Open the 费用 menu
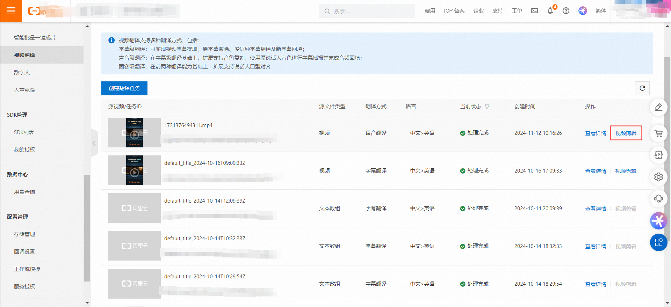The height and width of the screenshot is (307, 671). [x=430, y=11]
